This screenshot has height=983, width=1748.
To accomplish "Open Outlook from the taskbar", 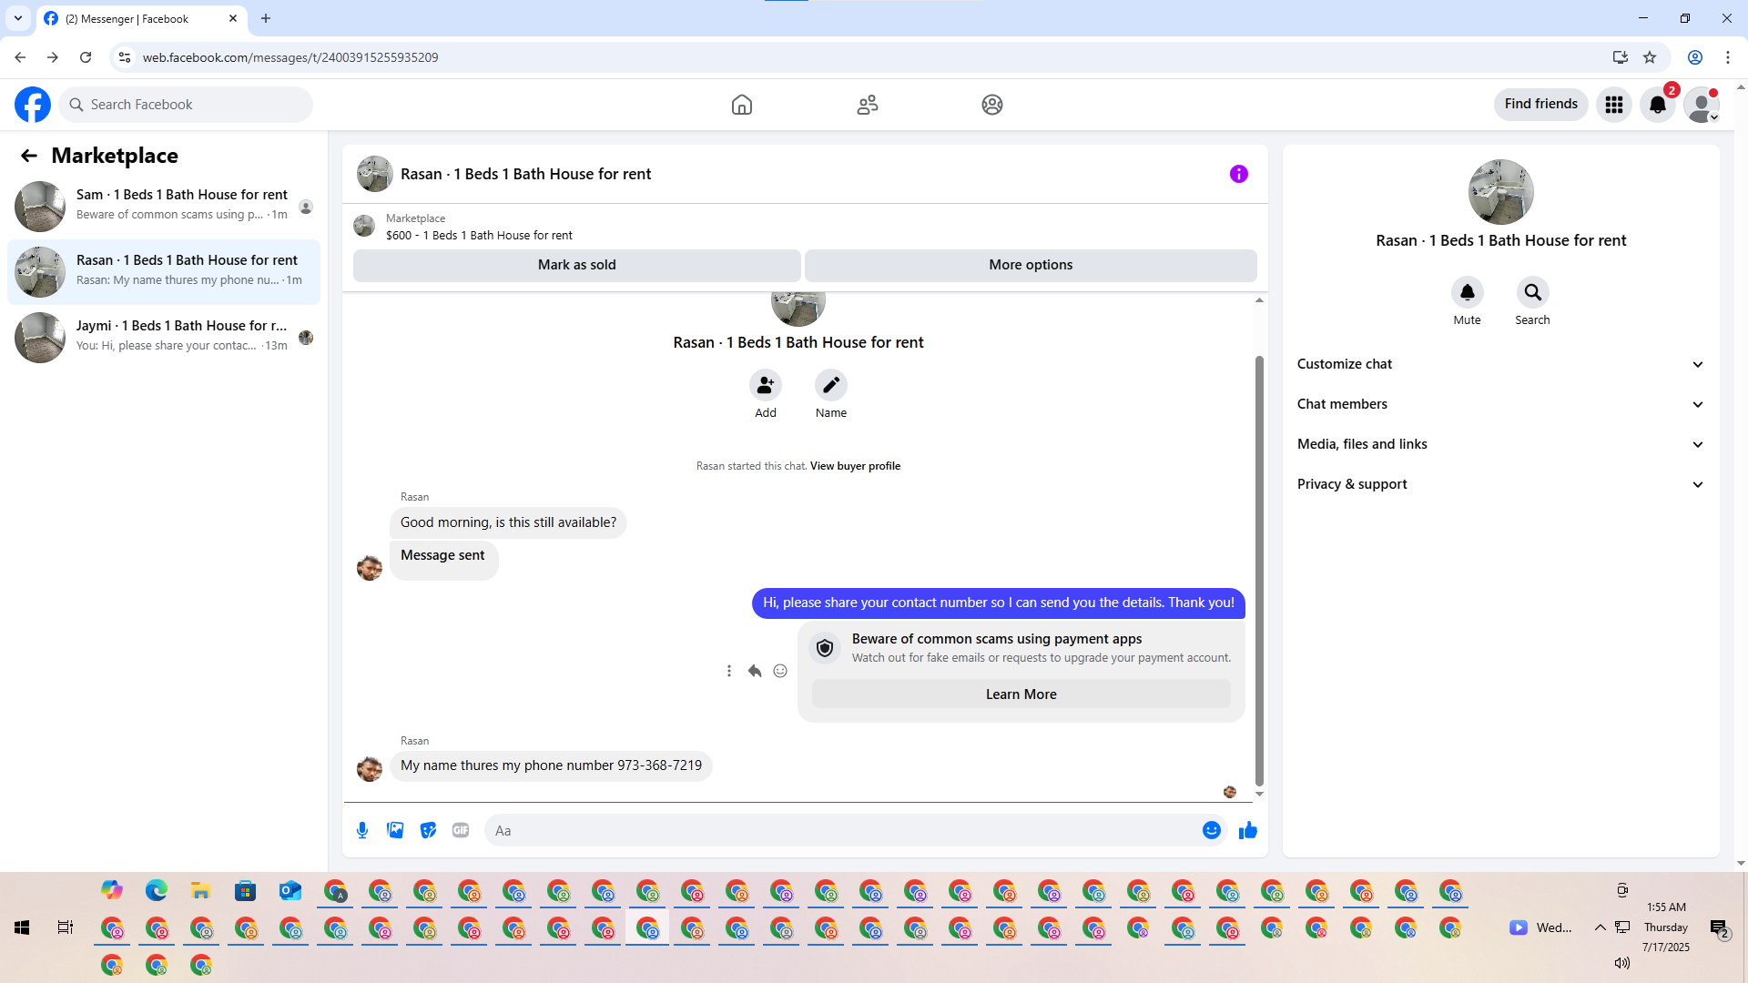I will point(290,890).
